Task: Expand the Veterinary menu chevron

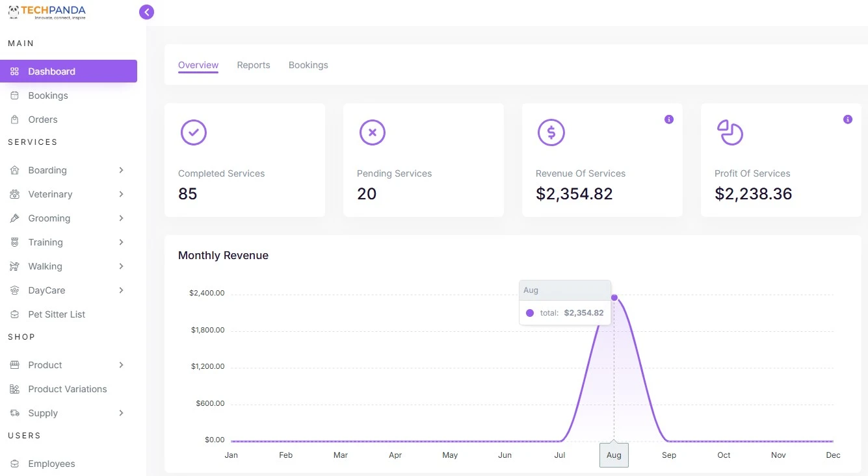Action: (x=121, y=194)
